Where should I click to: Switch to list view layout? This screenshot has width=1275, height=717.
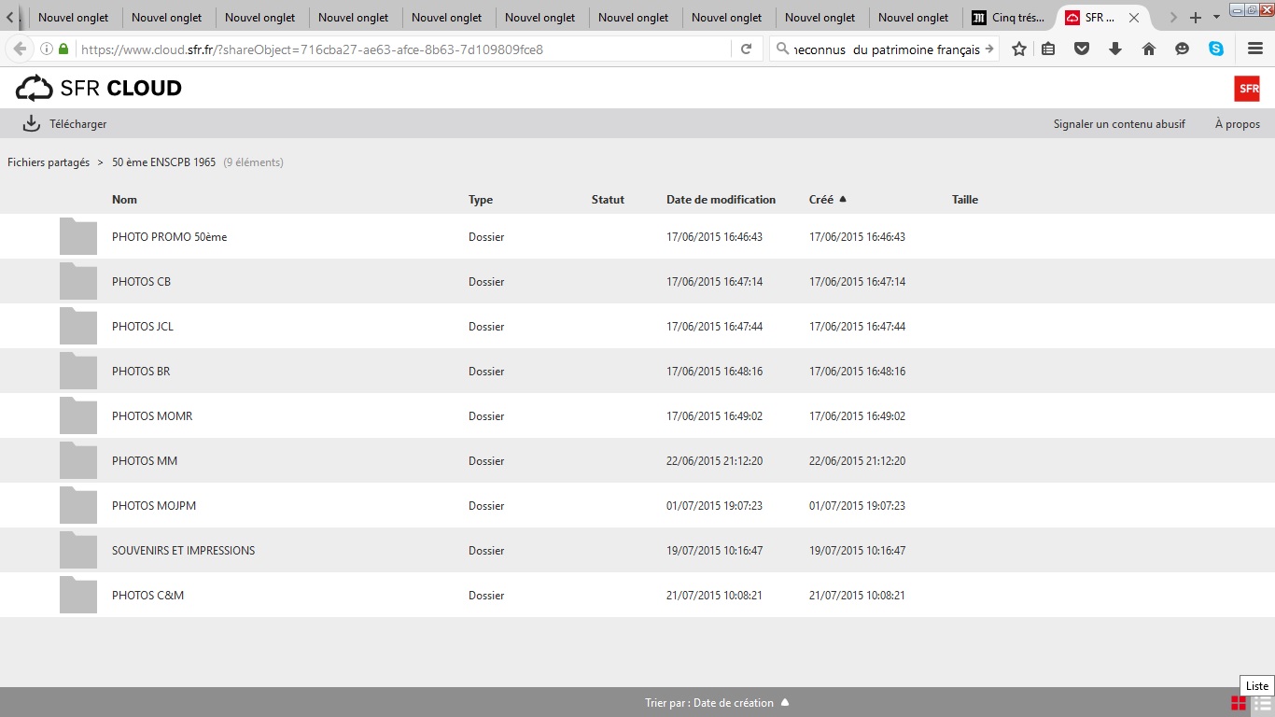pyautogui.click(x=1260, y=703)
